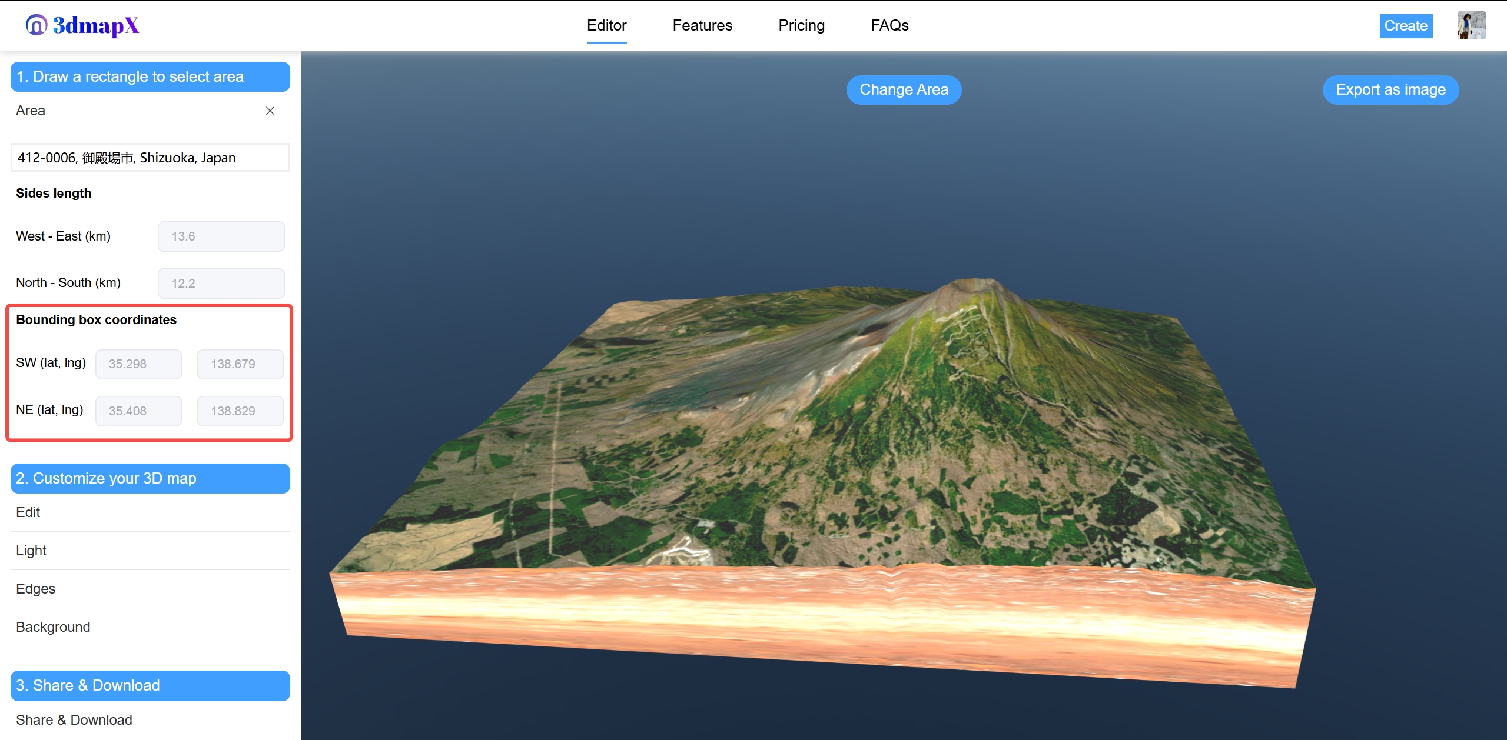Go to the Pricing page

[x=801, y=25]
